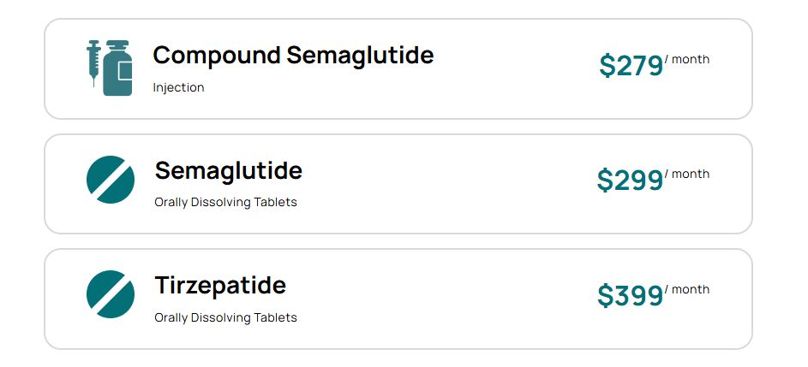Click the '/ month' label next to $399
This screenshot has height=367, width=808.
coord(688,289)
